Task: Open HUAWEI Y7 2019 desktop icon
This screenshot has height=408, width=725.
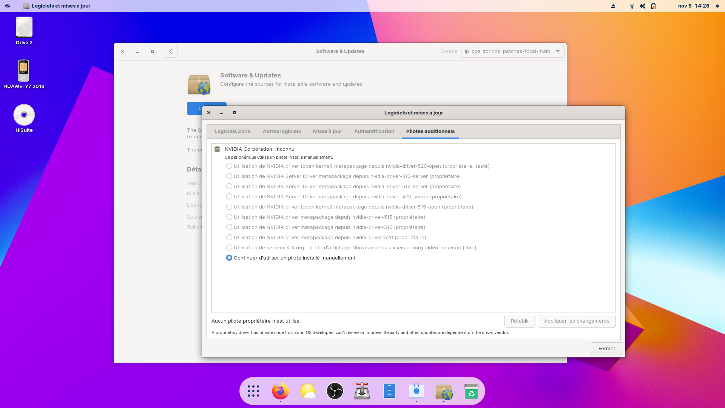Action: click(x=23, y=71)
